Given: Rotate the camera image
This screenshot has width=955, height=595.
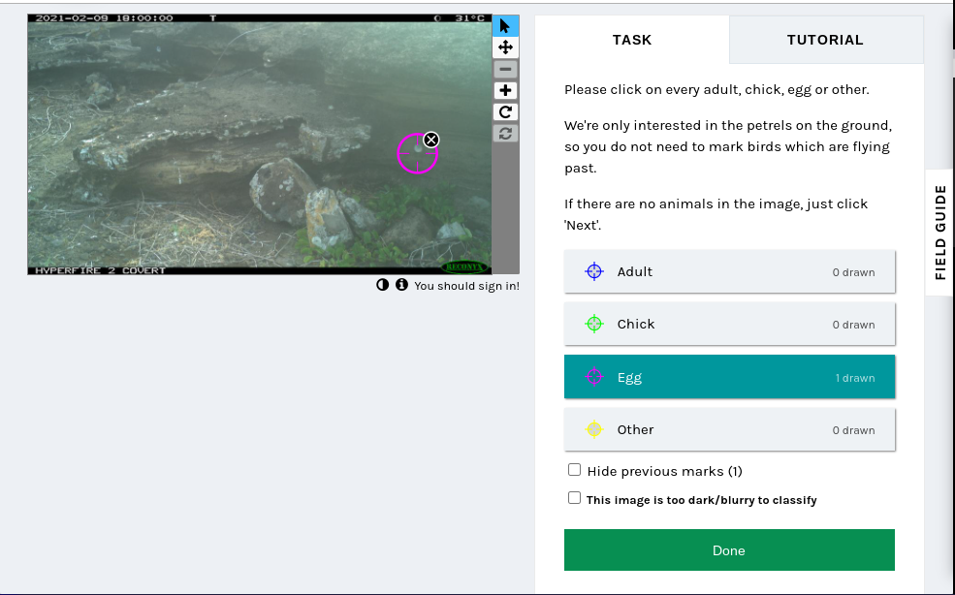Looking at the screenshot, I should tap(505, 112).
